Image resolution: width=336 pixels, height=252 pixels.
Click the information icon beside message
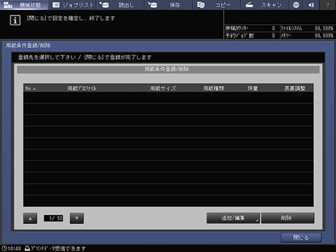coord(15,20)
